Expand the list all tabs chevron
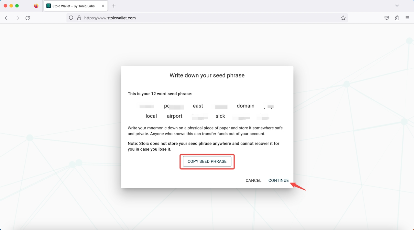The image size is (414, 230). click(x=397, y=6)
